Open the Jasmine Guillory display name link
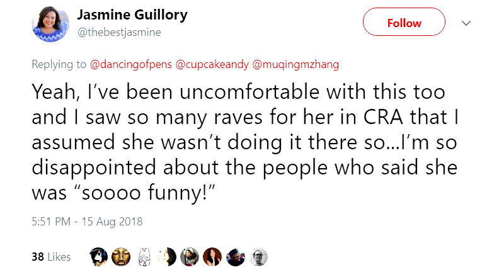 (132, 14)
